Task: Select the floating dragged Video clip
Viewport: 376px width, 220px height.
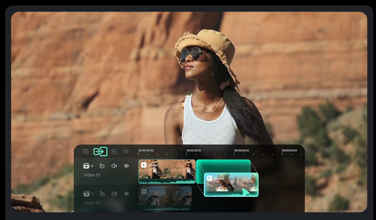Action: (x=231, y=185)
